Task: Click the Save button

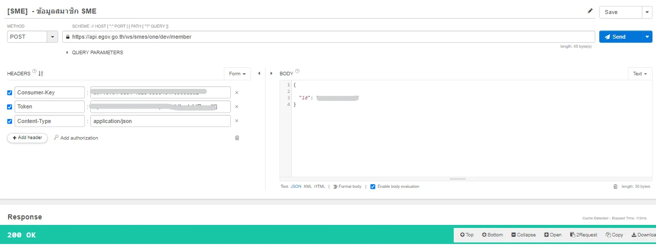Action: [620, 12]
